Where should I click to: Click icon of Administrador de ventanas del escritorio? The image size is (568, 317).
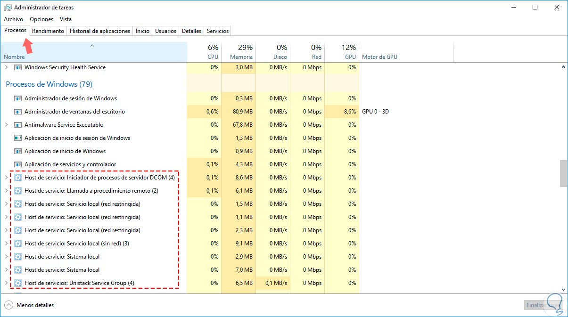click(18, 112)
